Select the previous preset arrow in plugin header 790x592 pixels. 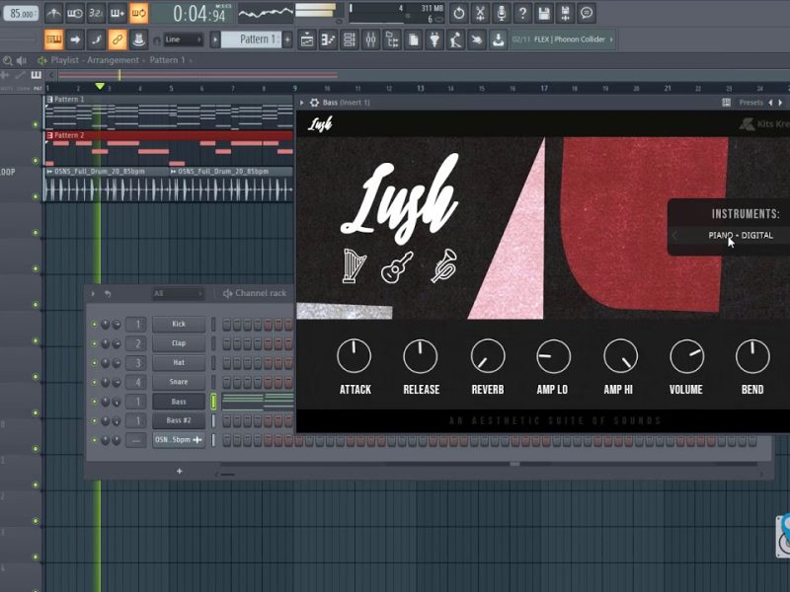[x=770, y=103]
